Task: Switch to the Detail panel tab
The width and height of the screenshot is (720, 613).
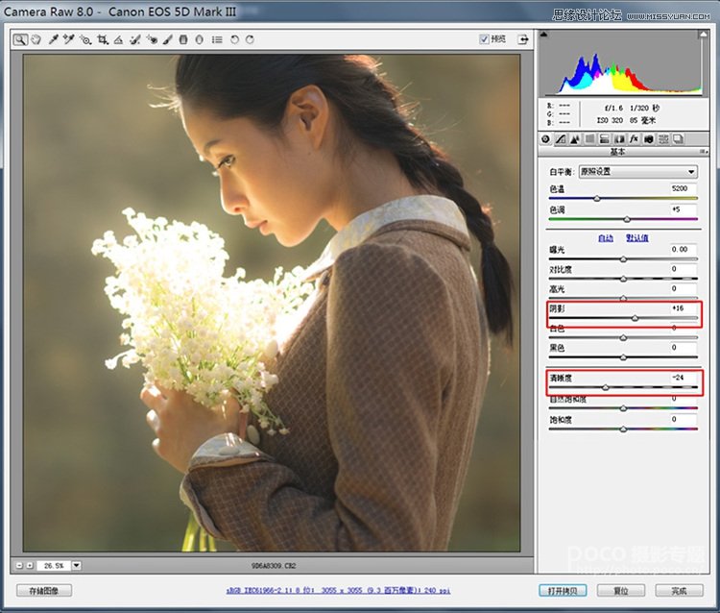Action: [575, 139]
